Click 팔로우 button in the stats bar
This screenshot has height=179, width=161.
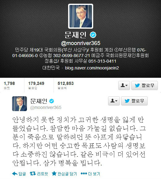(x=145, y=85)
